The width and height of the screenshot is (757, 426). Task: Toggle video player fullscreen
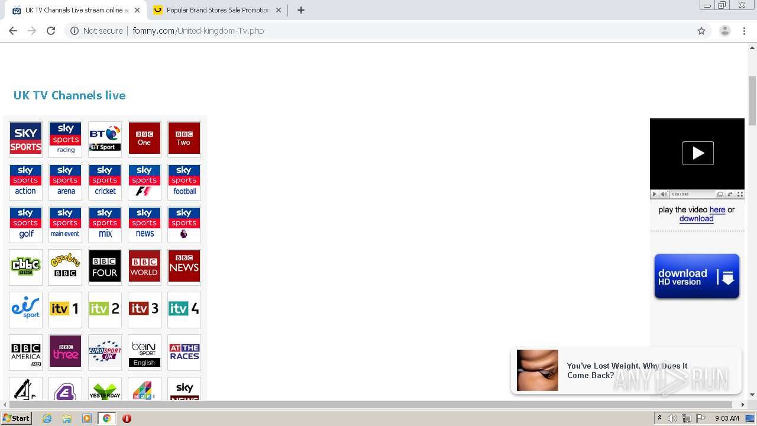(x=740, y=194)
